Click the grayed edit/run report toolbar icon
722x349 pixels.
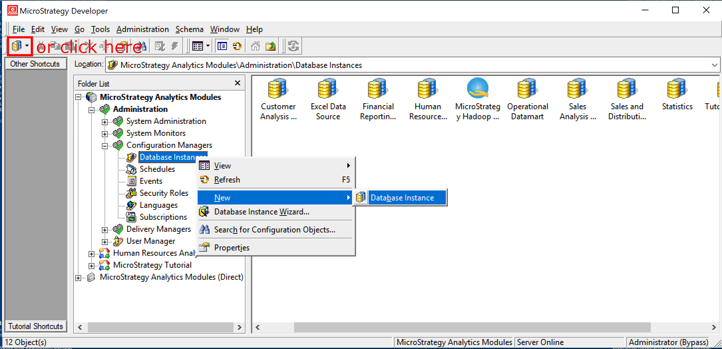[x=160, y=46]
